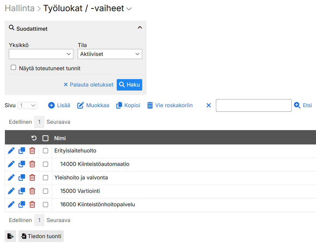The height and width of the screenshot is (247, 316).
Task: Click into the search text field
Action: [253, 105]
